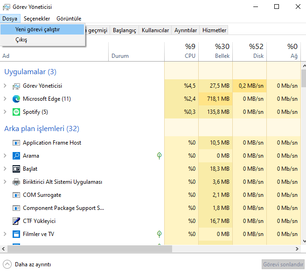
Task: Choose Çıkış from the Dosya menu
Action: pyautogui.click(x=21, y=40)
